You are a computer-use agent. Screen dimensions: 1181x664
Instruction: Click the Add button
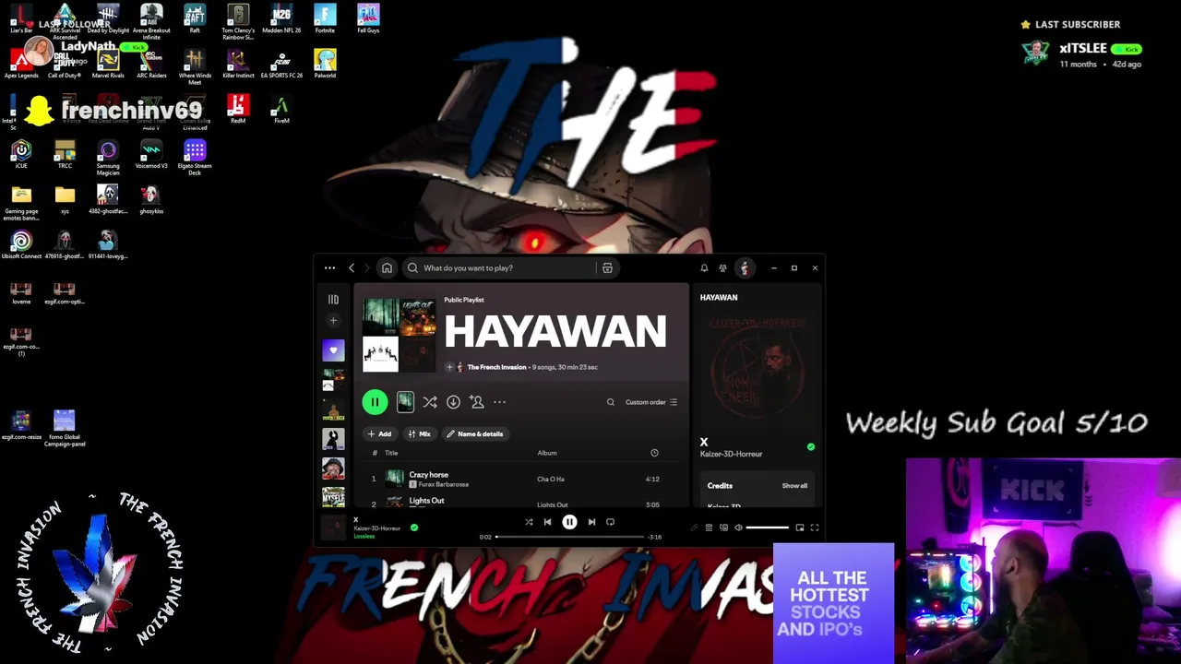[x=379, y=434]
